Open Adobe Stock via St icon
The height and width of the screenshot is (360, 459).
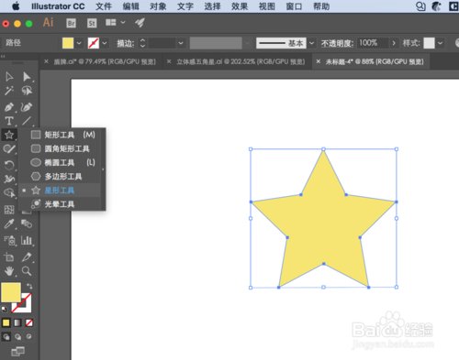point(92,23)
